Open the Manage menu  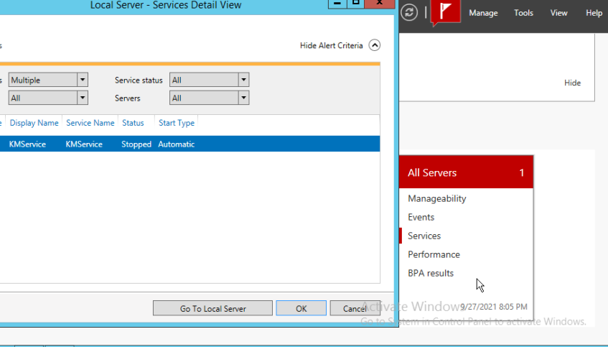[x=483, y=13]
